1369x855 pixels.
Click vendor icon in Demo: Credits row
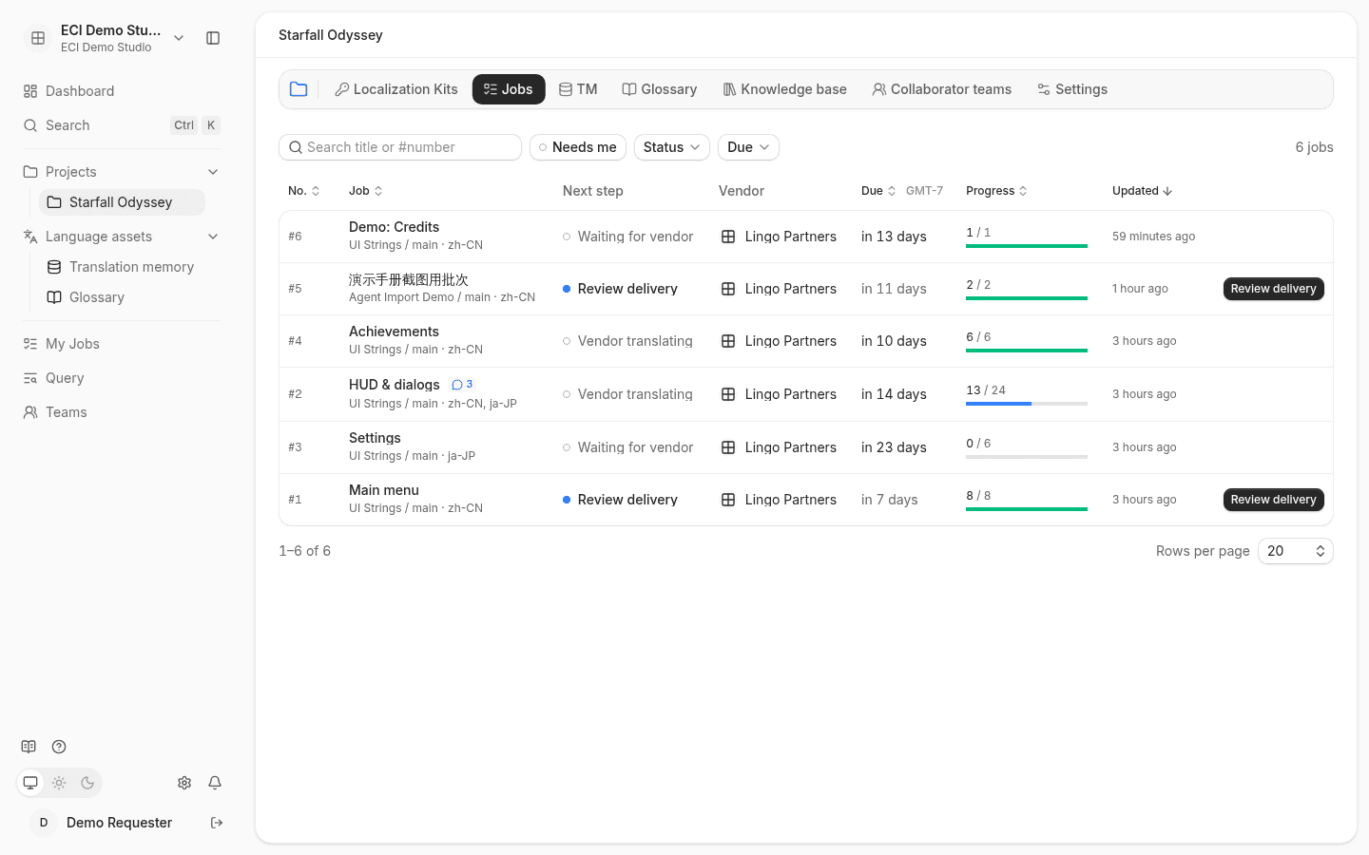728,237
